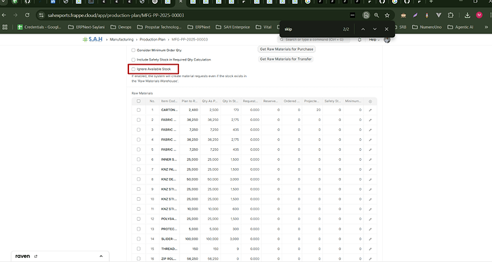Select all rows in Raw Materials table
Image resolution: width=492 pixels, height=262 pixels.
138,101
